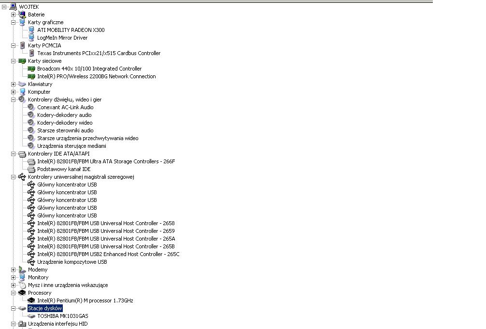The height and width of the screenshot is (329, 486).
Task: Collapse Kontrolery uniwersalnej magistrali szeregowej
Action: pyautogui.click(x=13, y=177)
